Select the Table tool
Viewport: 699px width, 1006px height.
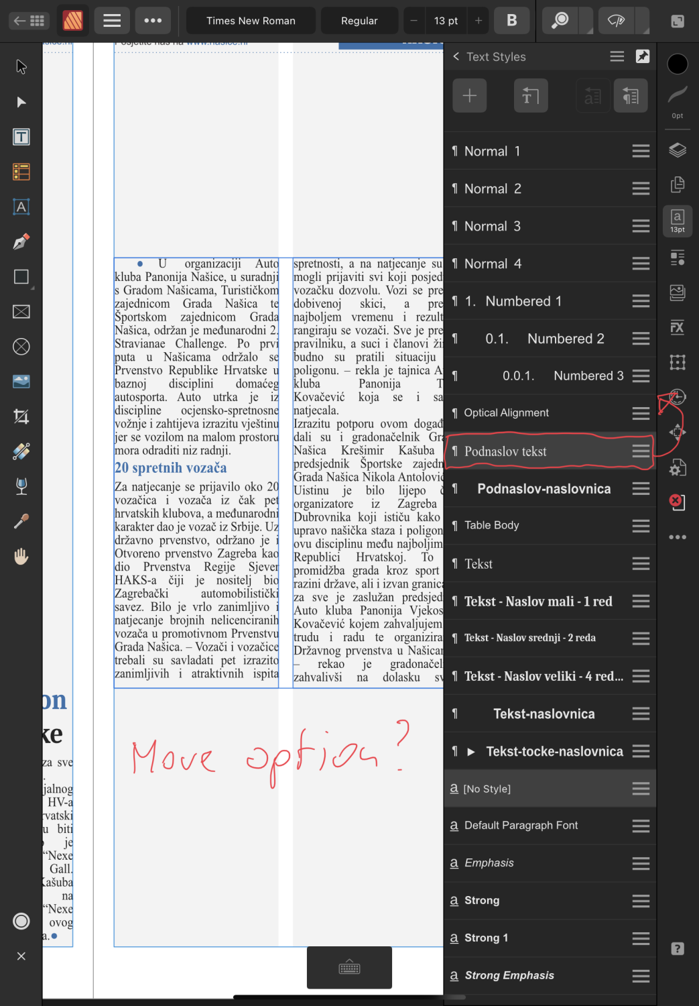pos(21,172)
